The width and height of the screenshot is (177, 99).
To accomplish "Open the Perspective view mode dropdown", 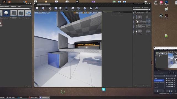I will [x=40, y=13].
